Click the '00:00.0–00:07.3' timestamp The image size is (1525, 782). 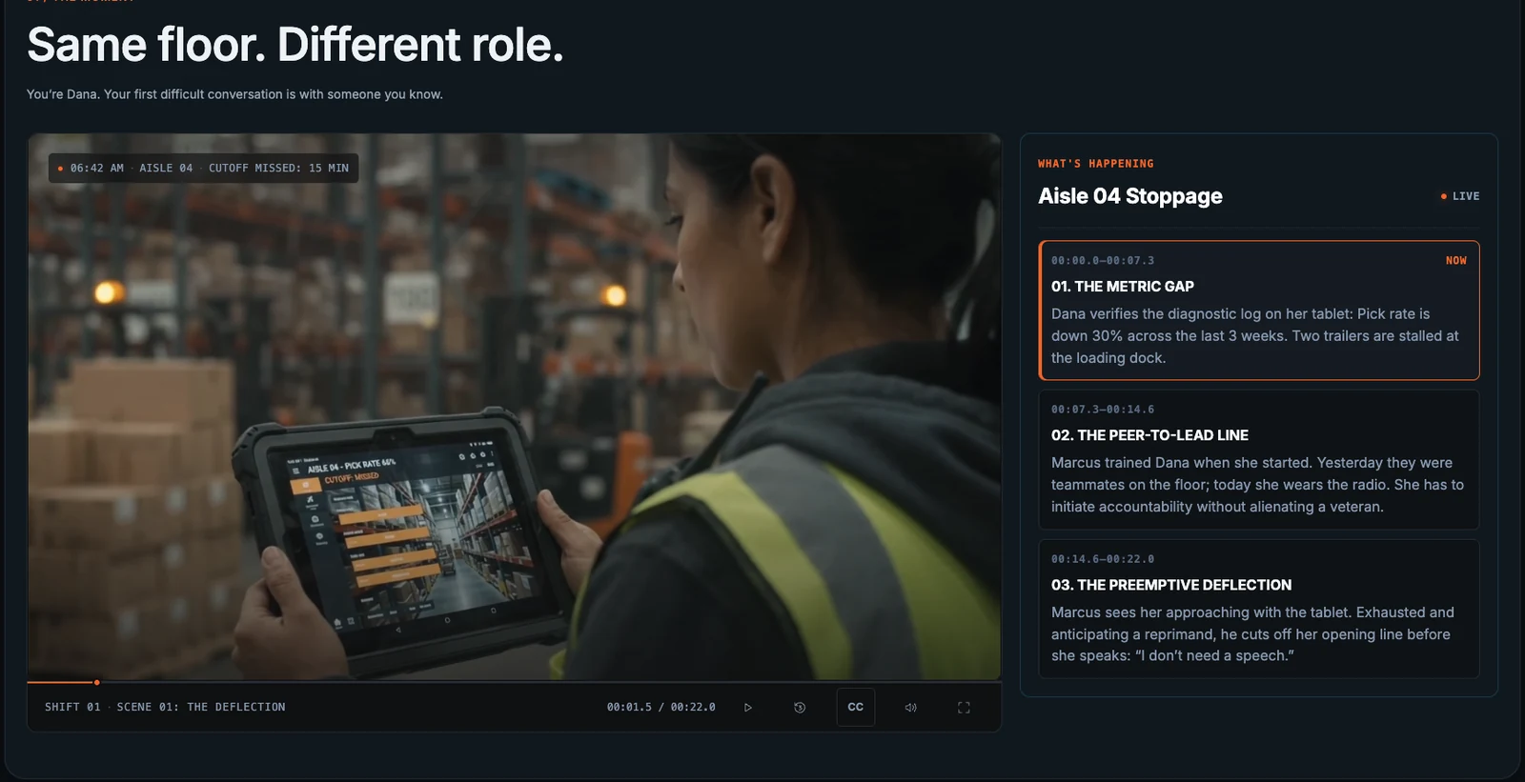1103,261
